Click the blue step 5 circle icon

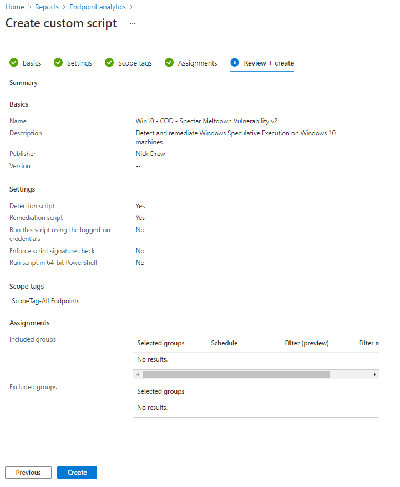235,63
